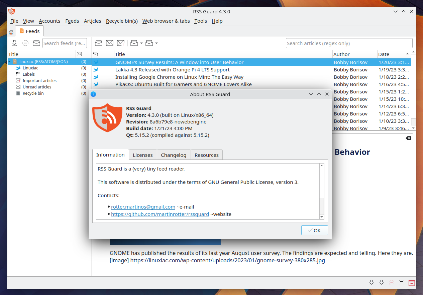Focus the Search feeds input field
This screenshot has width=423, height=295.
[65, 43]
